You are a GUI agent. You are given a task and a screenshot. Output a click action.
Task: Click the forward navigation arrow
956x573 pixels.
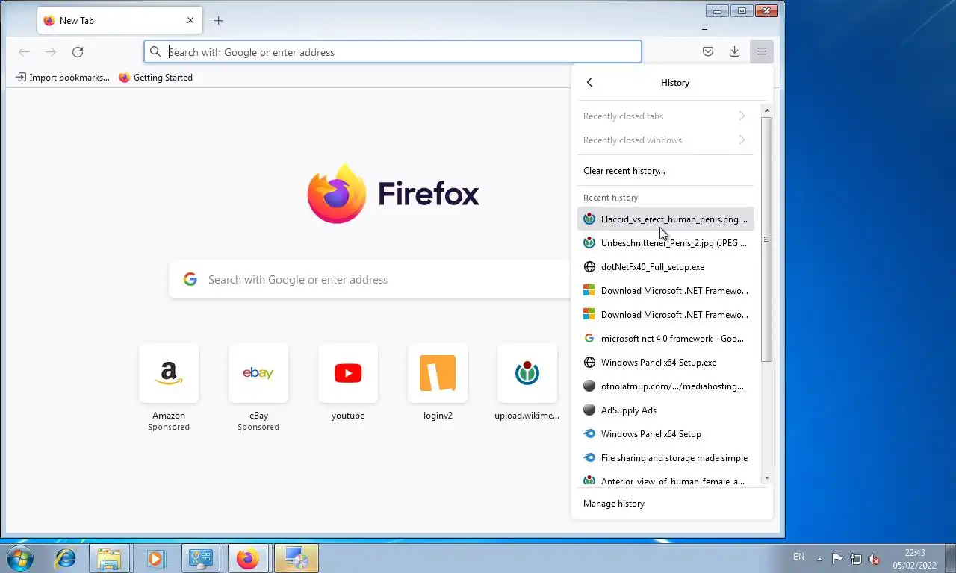coord(51,52)
